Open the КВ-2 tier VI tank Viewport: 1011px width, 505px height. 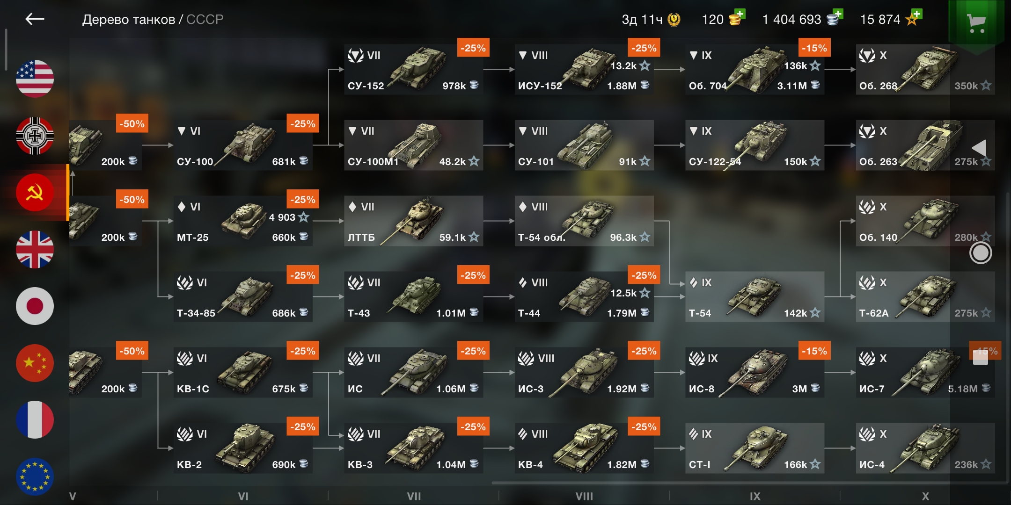pos(243,448)
